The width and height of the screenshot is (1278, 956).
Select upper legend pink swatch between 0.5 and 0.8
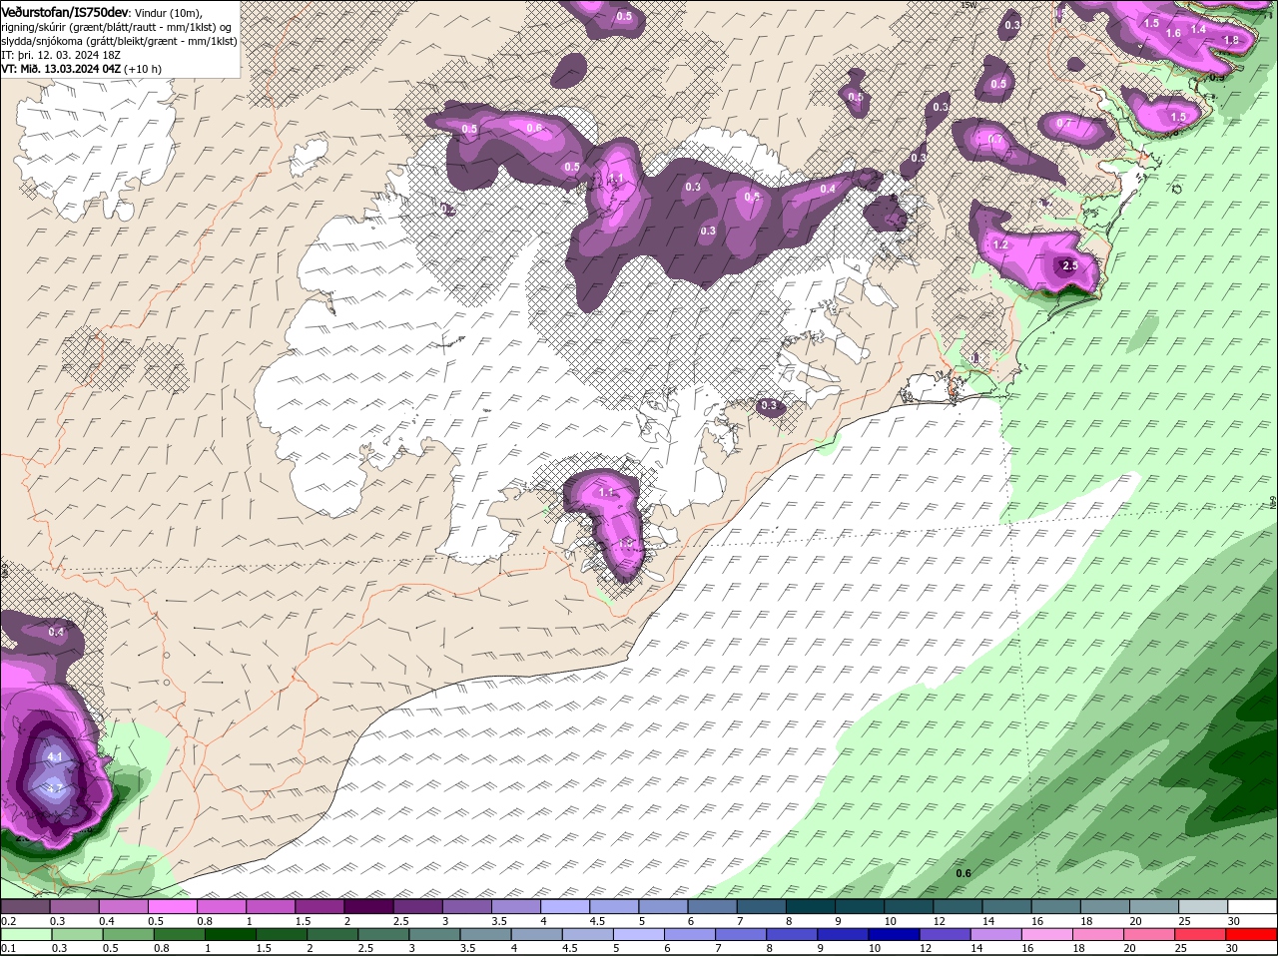tap(172, 906)
